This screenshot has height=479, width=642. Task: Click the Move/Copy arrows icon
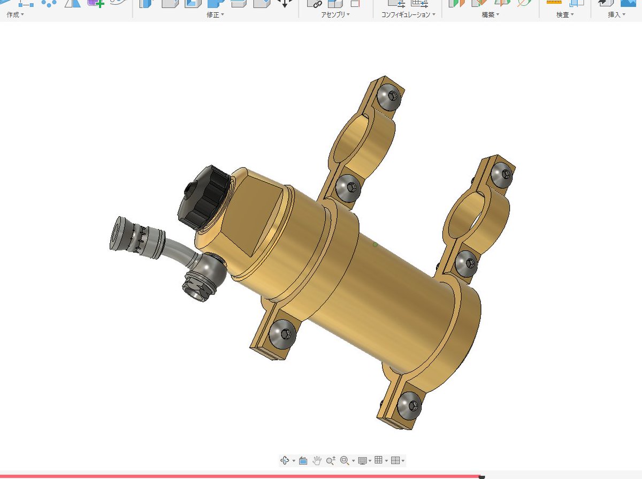(x=284, y=3)
